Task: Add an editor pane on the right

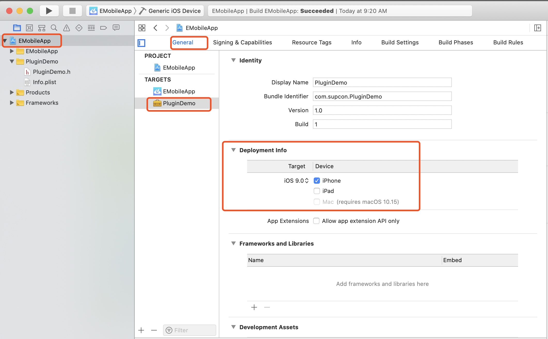Action: [x=538, y=28]
